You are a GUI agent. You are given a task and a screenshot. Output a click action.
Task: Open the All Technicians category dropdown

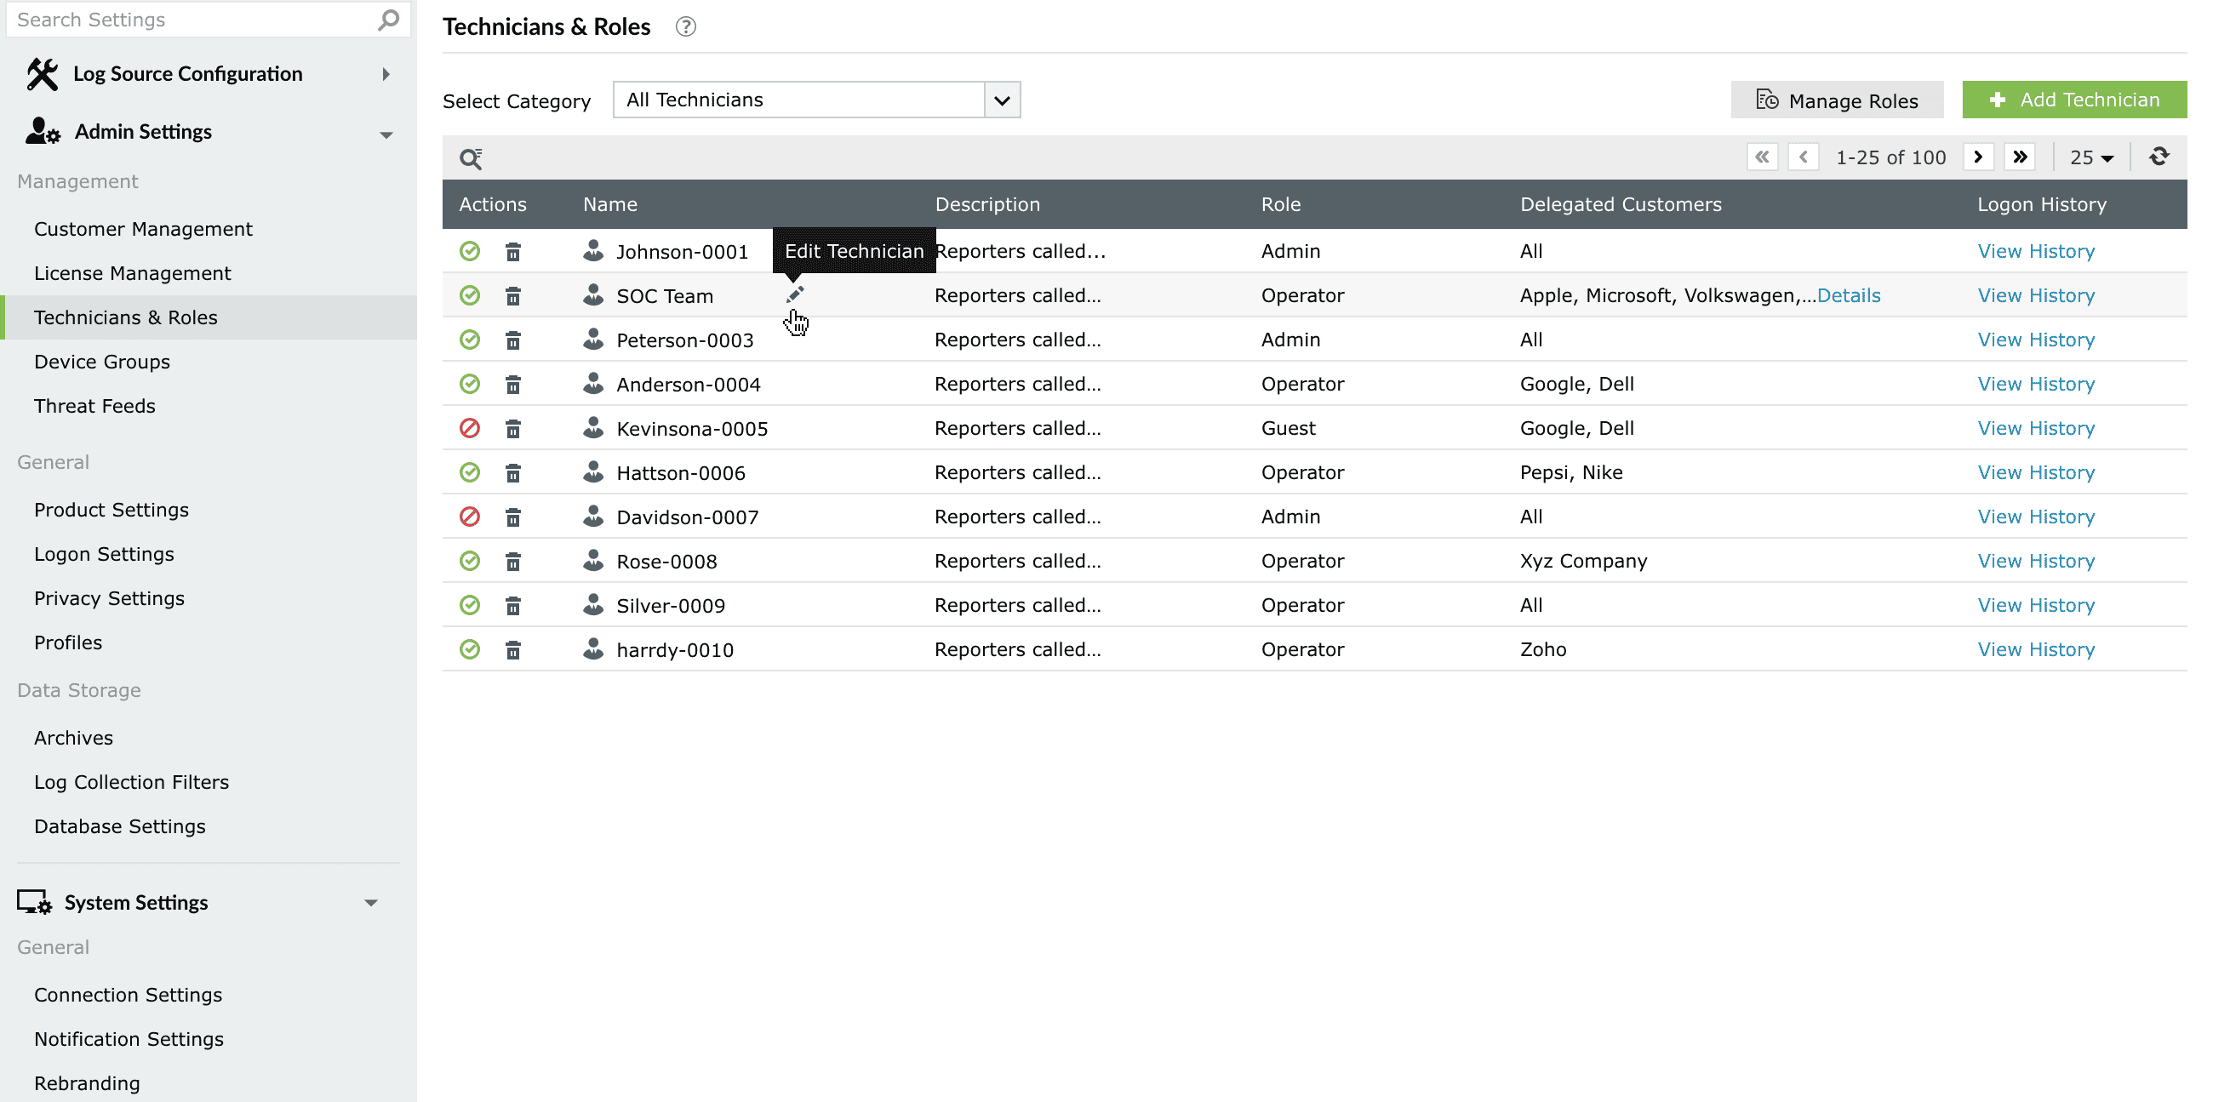pos(1002,100)
